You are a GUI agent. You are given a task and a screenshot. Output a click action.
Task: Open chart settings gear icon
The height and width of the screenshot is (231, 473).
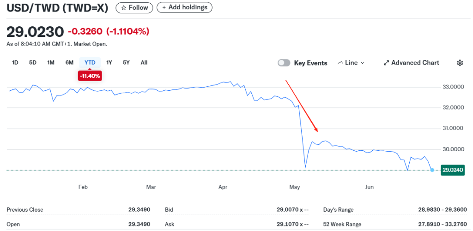click(460, 63)
